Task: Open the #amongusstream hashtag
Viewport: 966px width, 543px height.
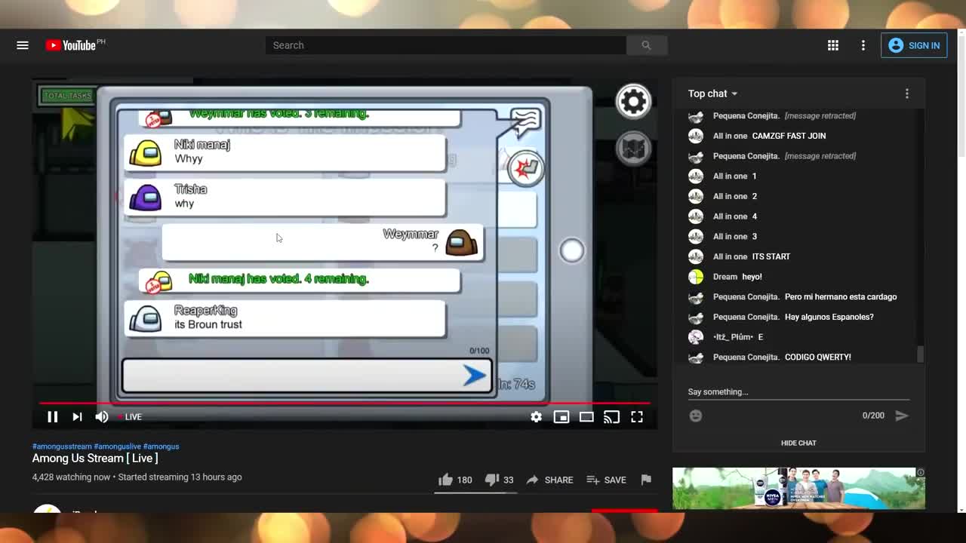Action: (x=62, y=446)
